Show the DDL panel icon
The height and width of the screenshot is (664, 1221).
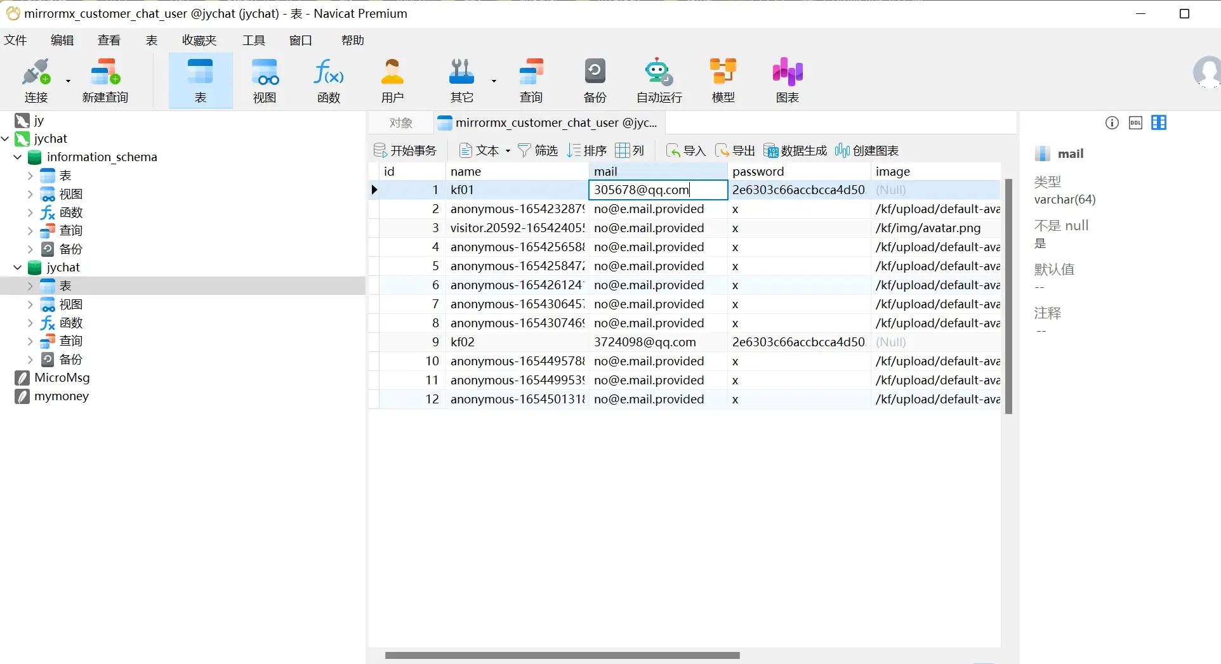click(x=1135, y=123)
